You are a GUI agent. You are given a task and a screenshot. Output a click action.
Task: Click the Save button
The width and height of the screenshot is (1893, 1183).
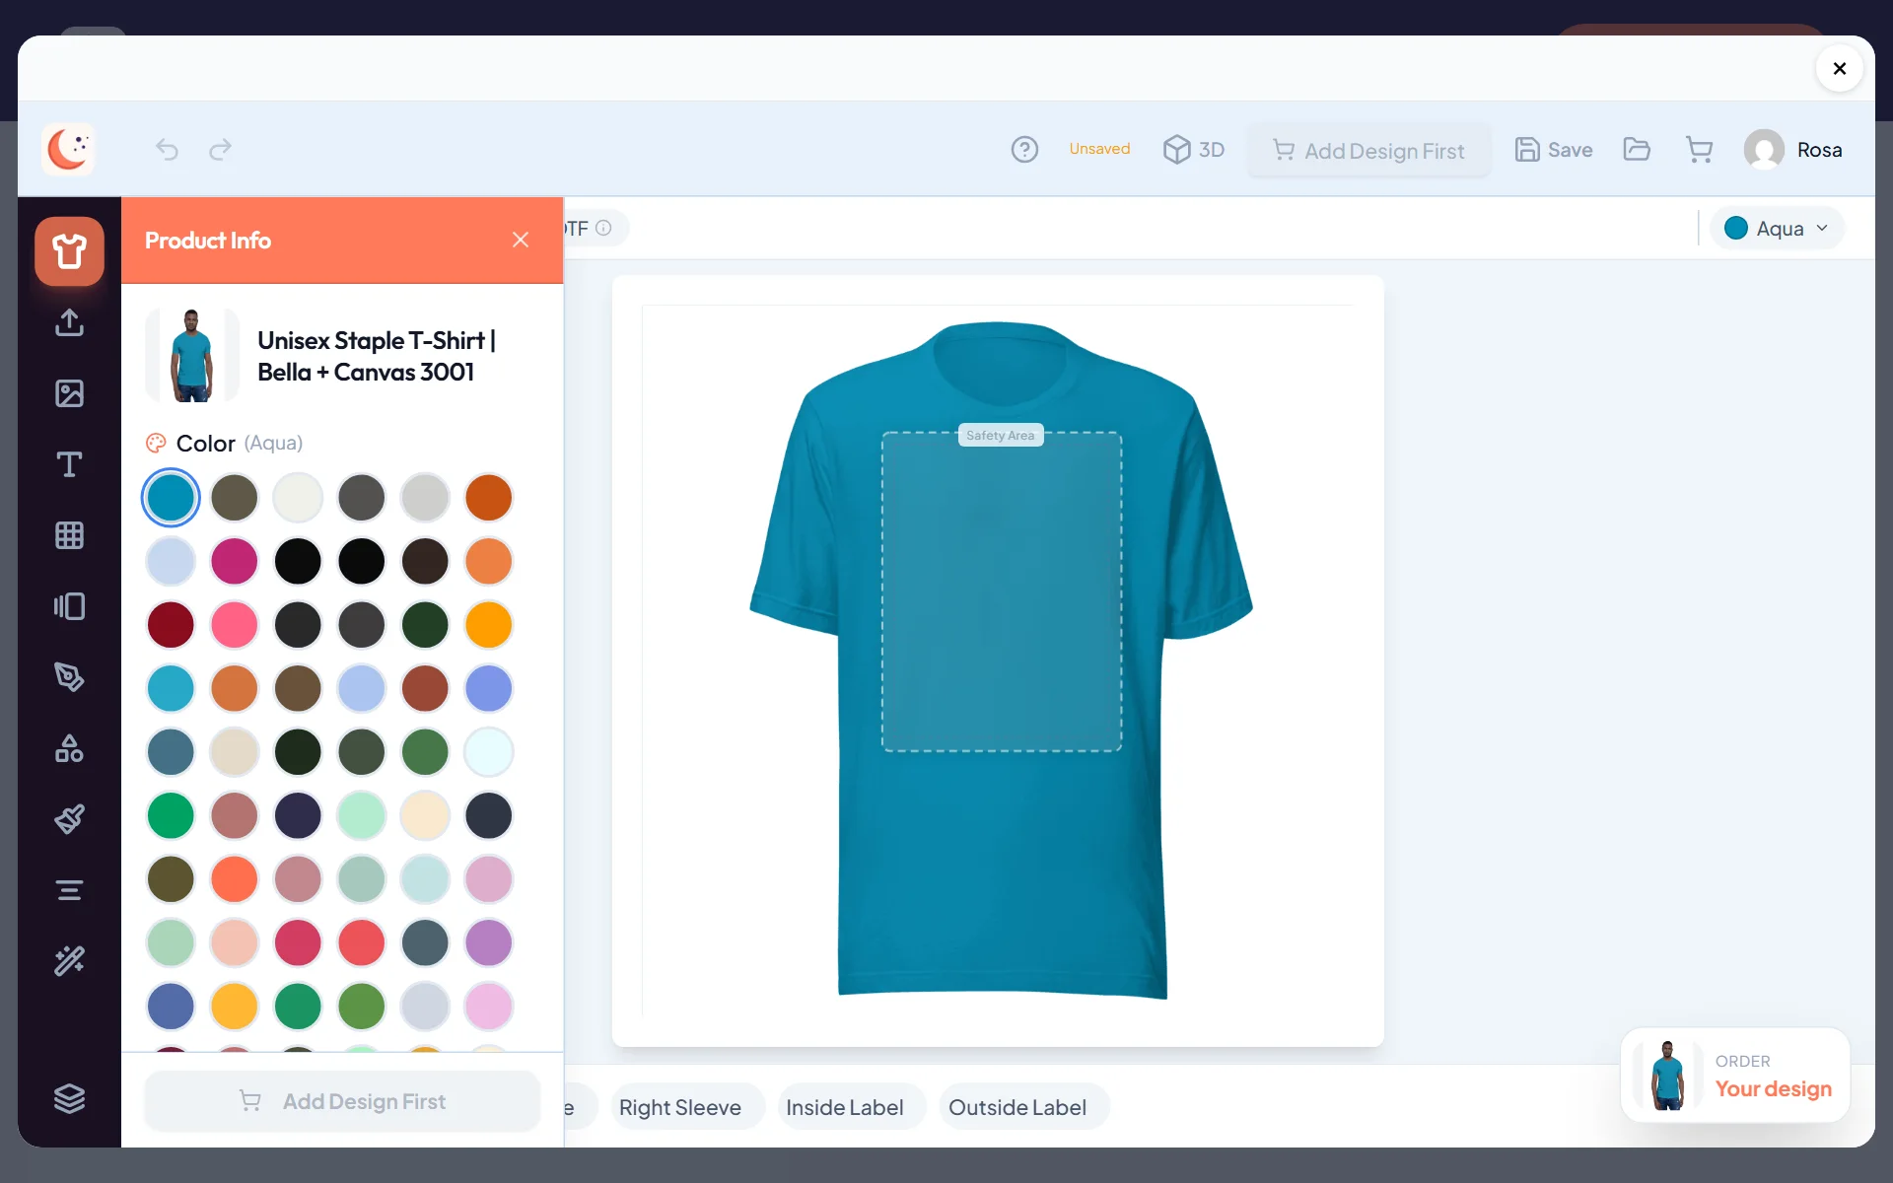click(1554, 150)
